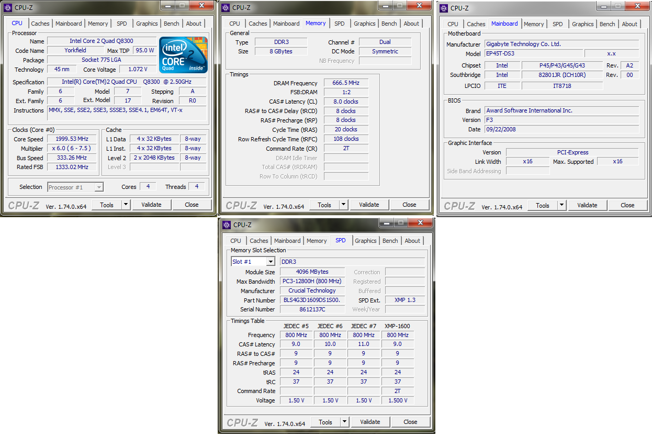Click Southbridge value 82801JR (ICH10R)
The width and height of the screenshot is (652, 437).
pos(563,75)
